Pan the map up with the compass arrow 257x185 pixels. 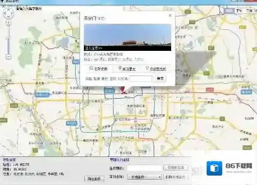coord(8,10)
